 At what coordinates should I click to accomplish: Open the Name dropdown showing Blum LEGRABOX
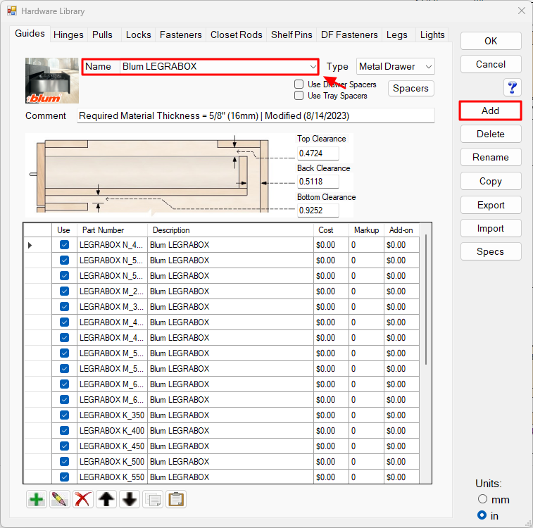(x=313, y=67)
